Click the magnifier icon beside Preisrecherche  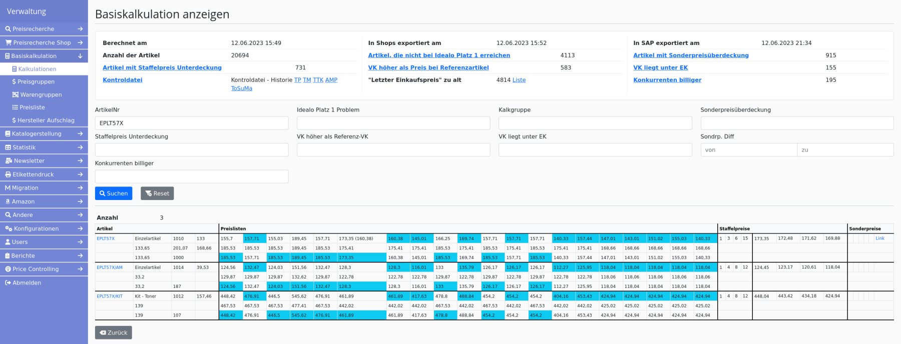tap(8, 29)
